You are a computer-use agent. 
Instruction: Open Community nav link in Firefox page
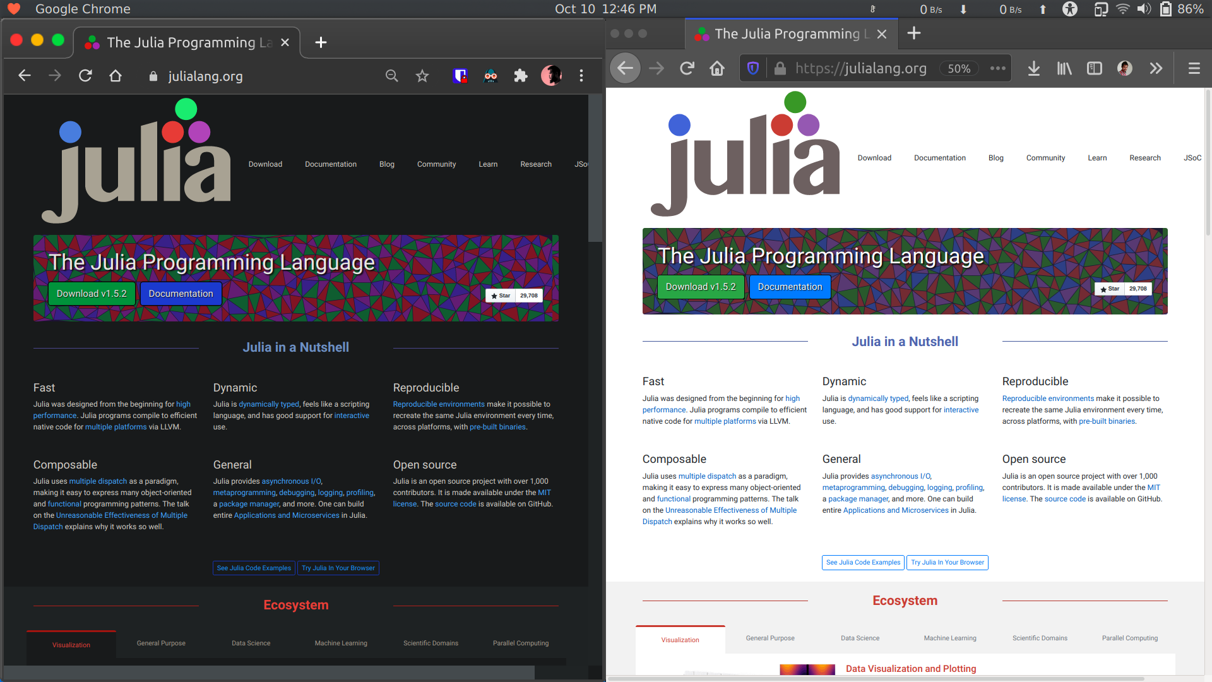pos(1045,158)
